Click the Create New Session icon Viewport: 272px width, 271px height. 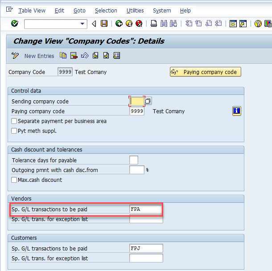point(233,24)
